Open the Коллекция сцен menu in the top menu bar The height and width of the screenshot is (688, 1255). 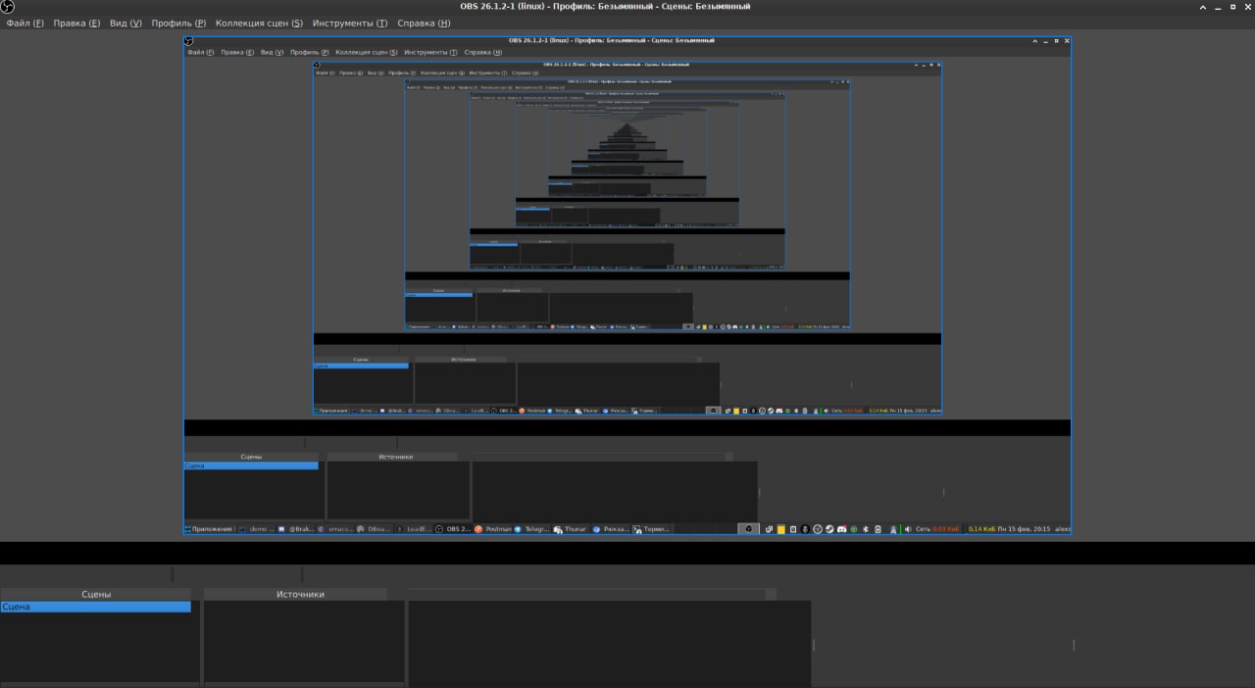coord(259,23)
